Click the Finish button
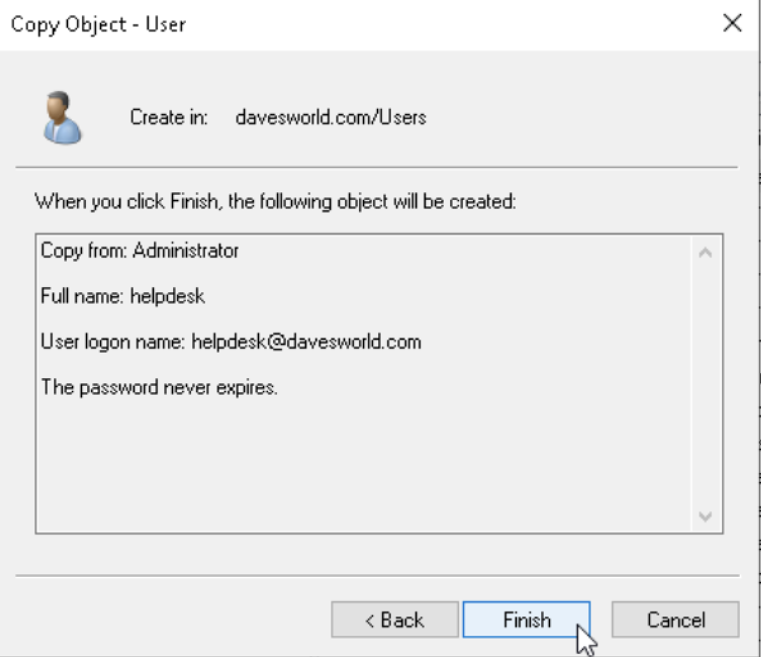Screen dimensions: 761x657 [x=526, y=620]
